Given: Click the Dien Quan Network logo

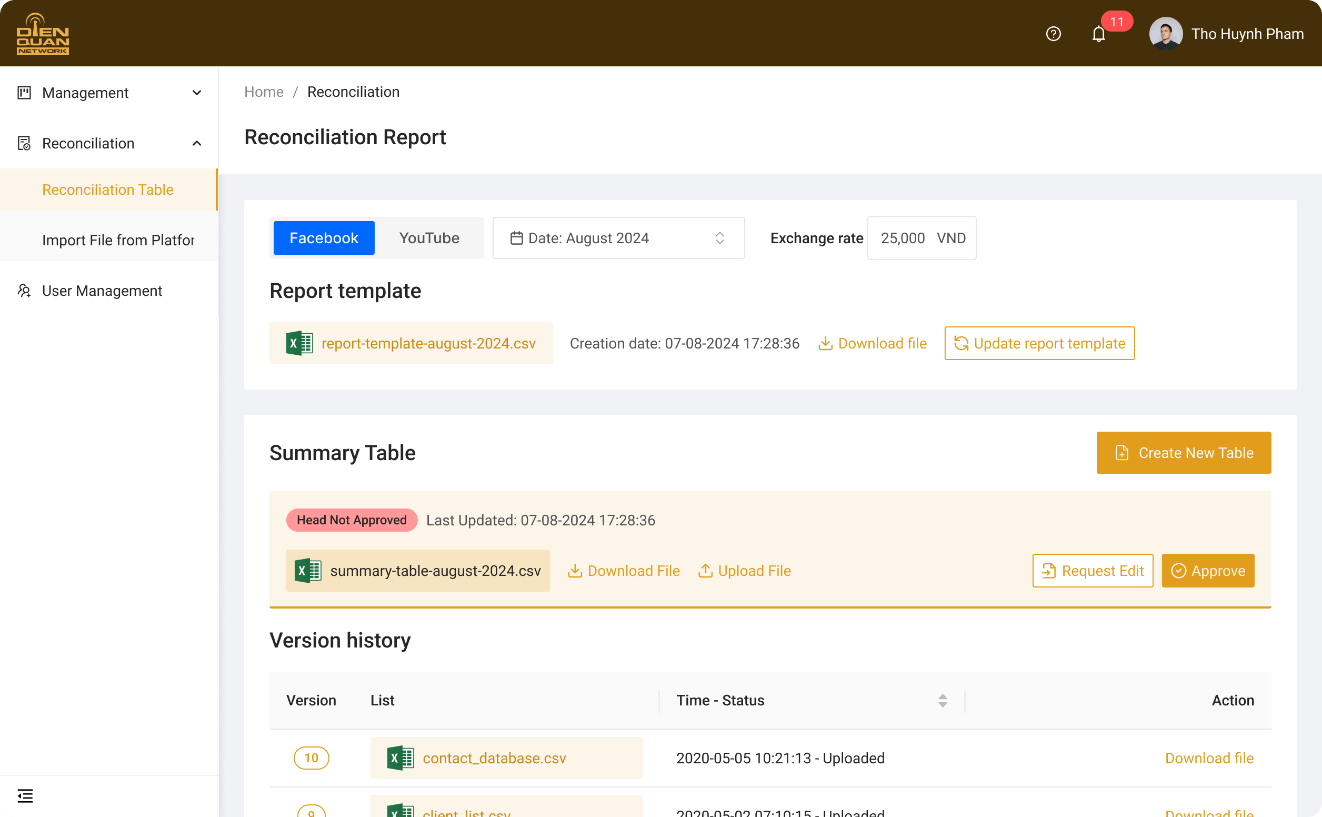Looking at the screenshot, I should click(x=43, y=34).
